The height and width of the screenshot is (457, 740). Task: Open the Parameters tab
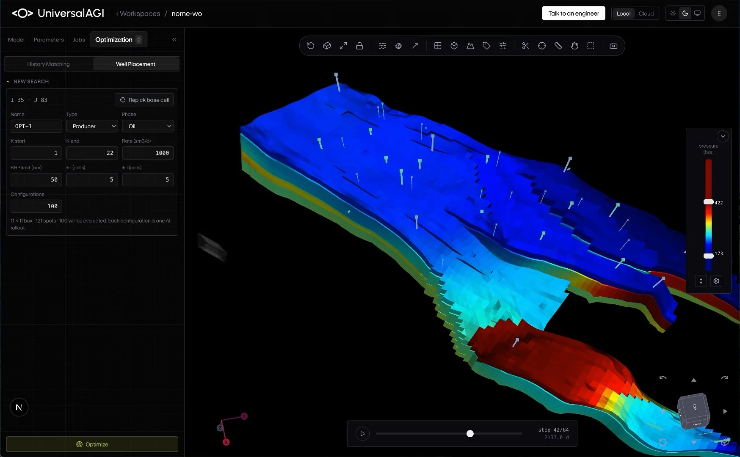49,39
